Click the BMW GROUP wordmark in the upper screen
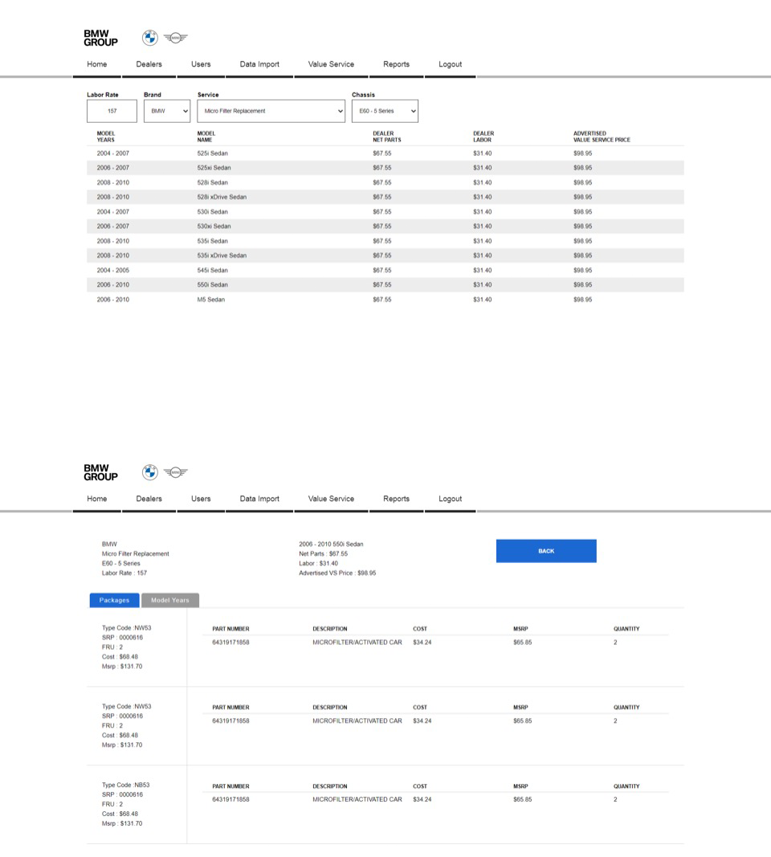This screenshot has height=857, width=771. point(100,38)
